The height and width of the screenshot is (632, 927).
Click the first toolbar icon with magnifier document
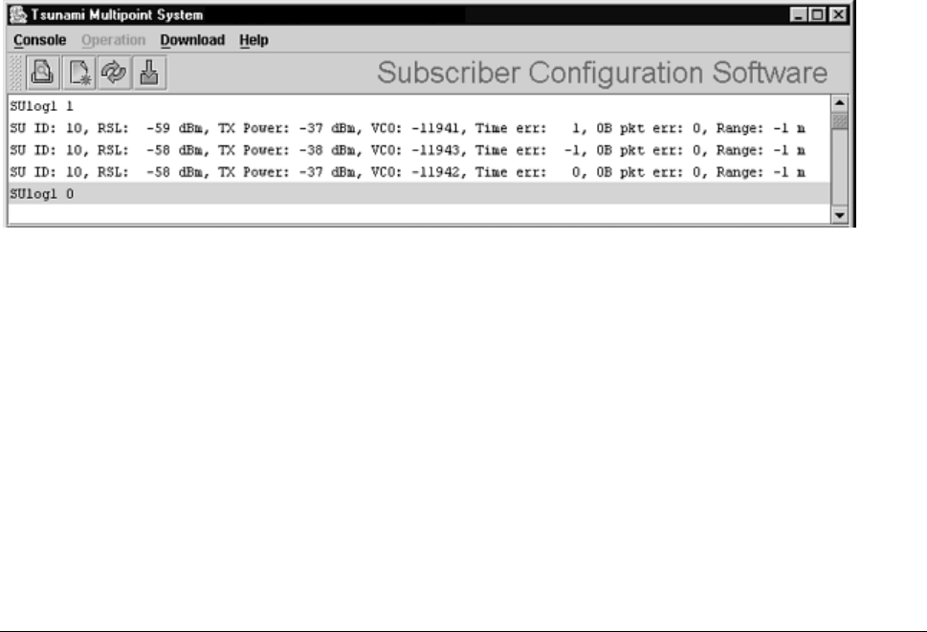pyautogui.click(x=42, y=73)
